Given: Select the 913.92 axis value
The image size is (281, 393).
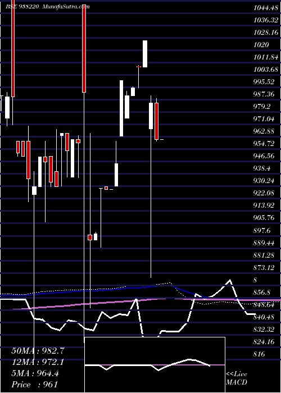Looking at the screenshot, I should click(264, 206).
